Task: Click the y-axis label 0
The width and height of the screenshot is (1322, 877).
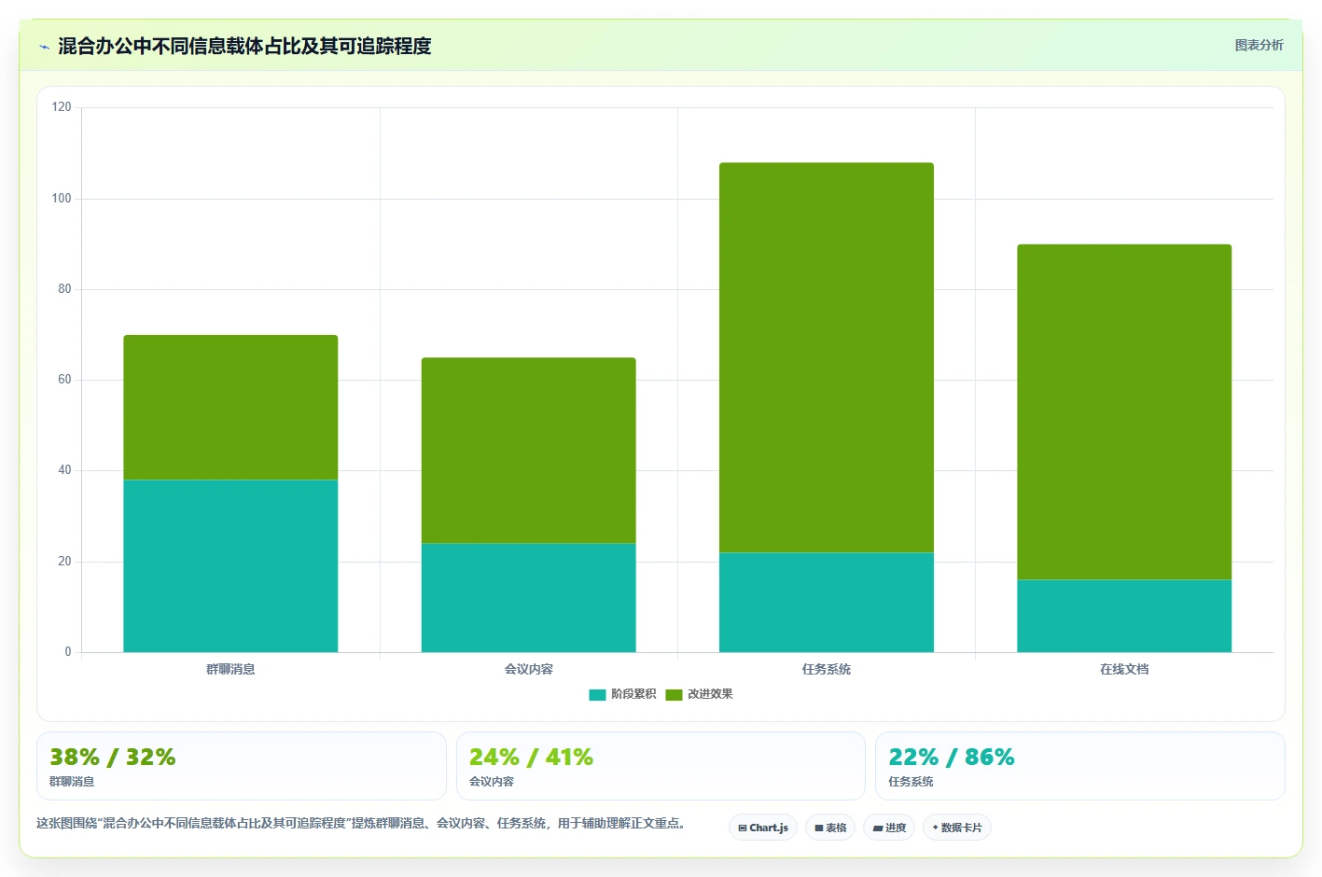Action: pyautogui.click(x=68, y=652)
